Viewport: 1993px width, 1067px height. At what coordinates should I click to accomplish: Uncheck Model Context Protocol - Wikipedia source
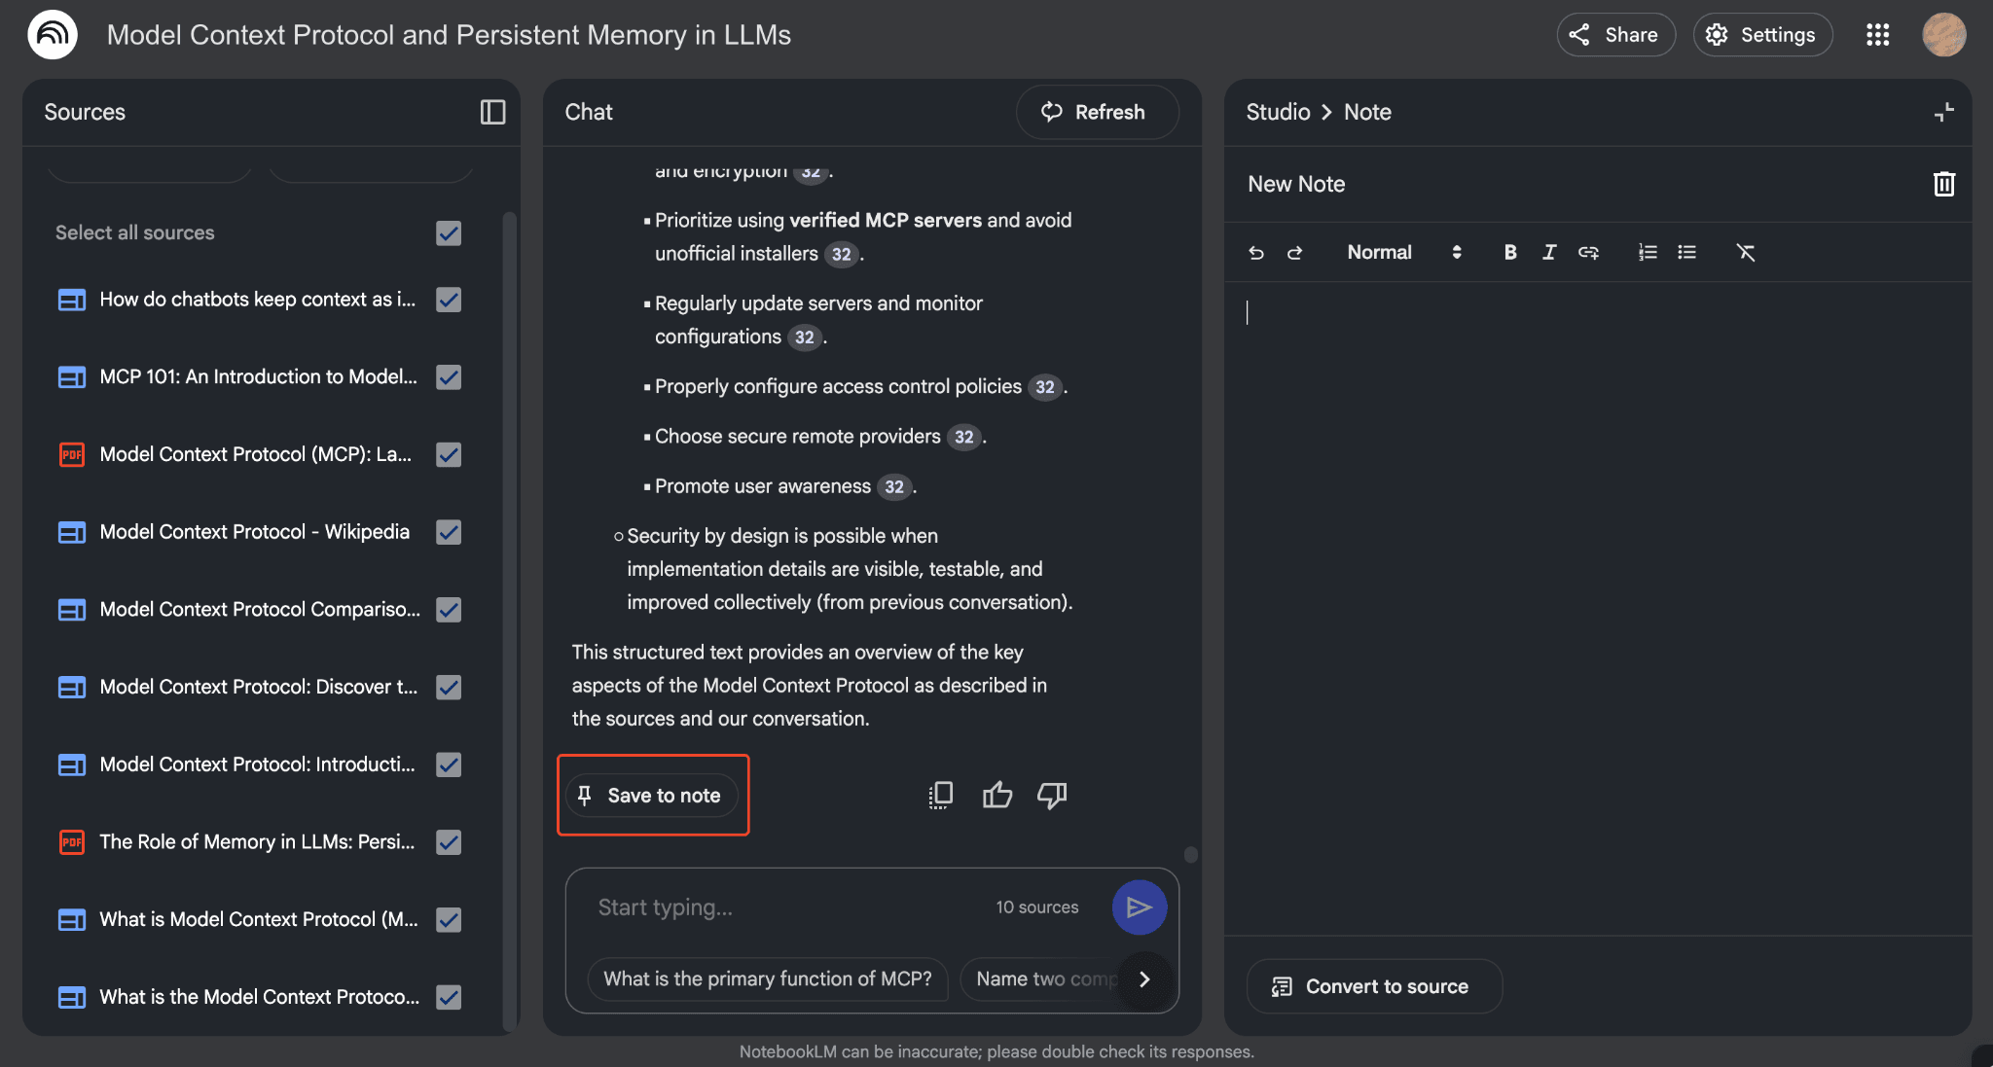(x=449, y=532)
